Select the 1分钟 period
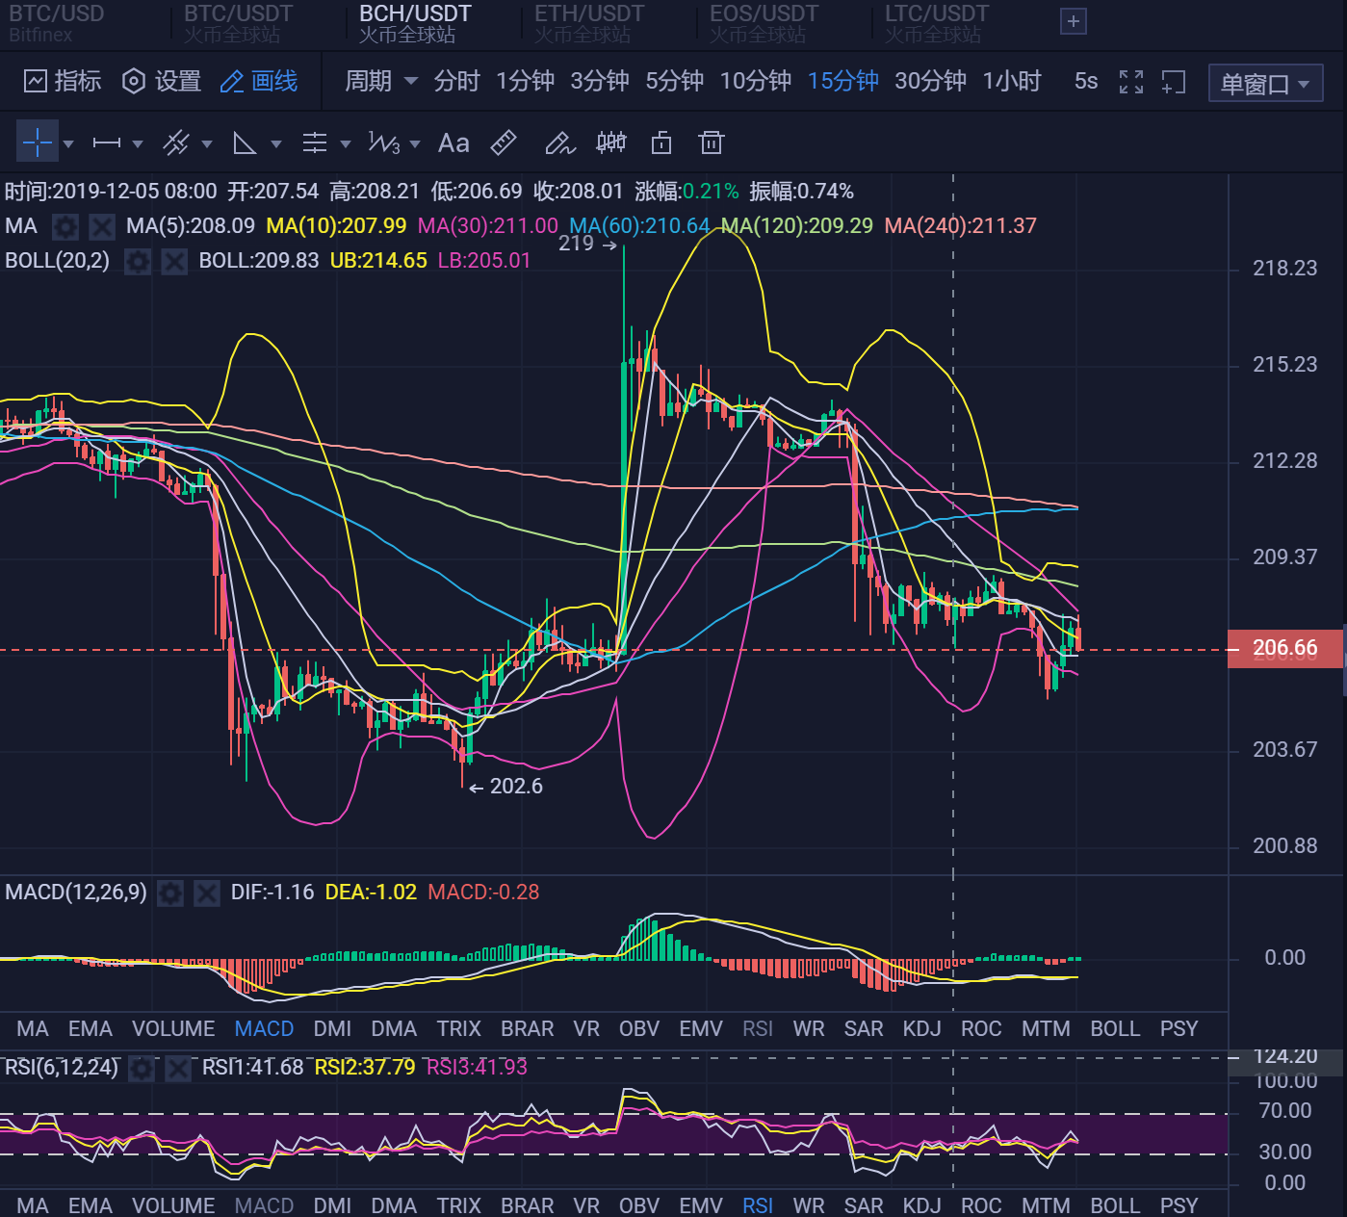The height and width of the screenshot is (1217, 1347). point(525,82)
